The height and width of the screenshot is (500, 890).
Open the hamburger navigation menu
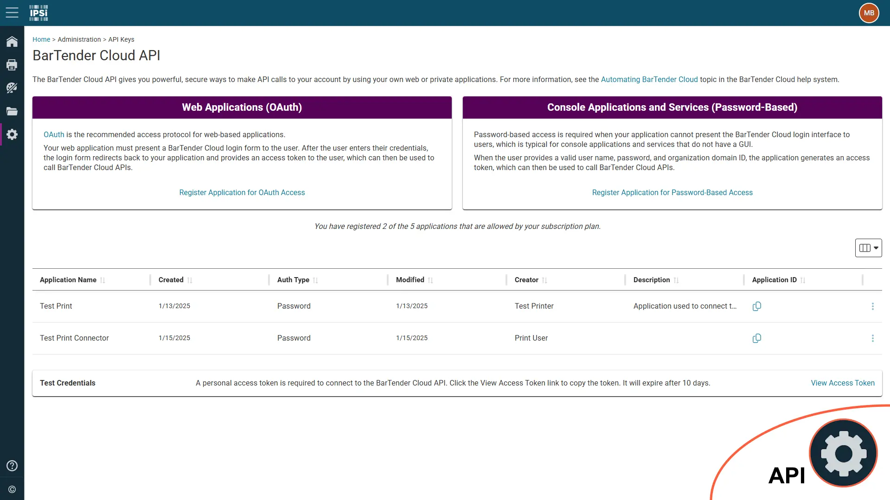click(12, 13)
